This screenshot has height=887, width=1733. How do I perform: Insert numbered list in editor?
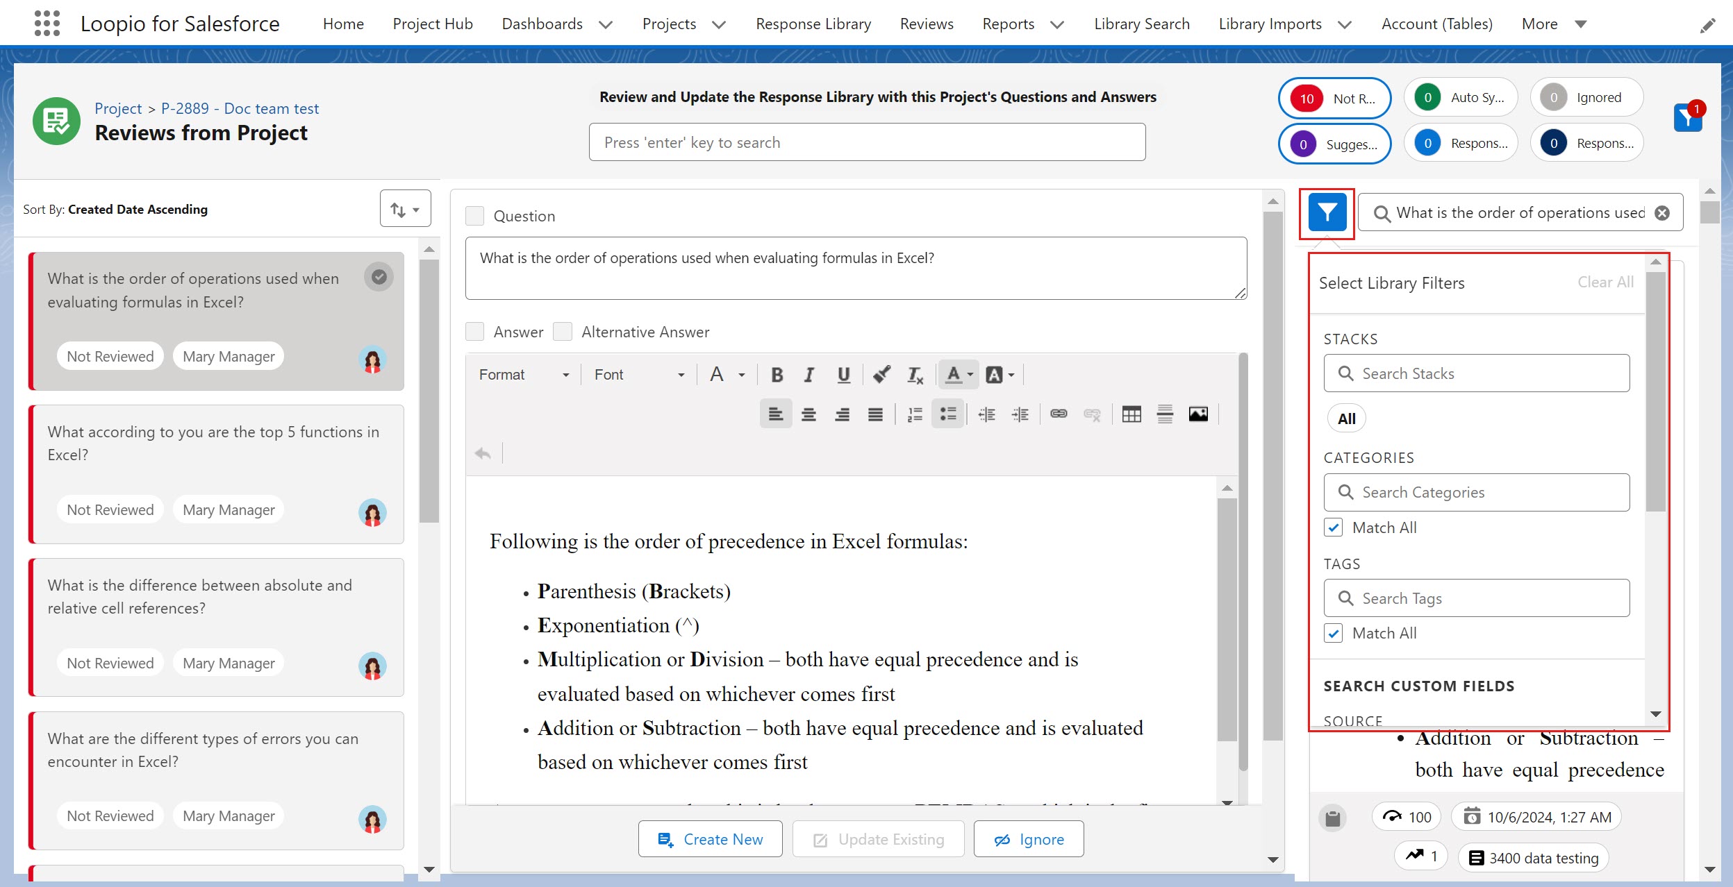click(x=915, y=414)
